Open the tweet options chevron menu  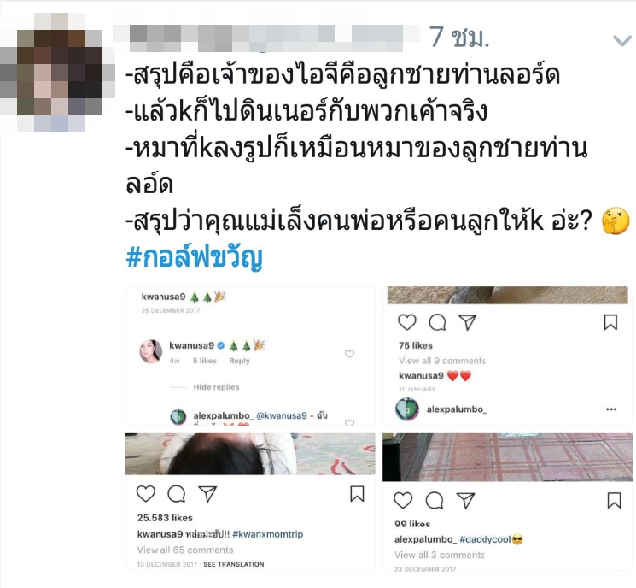(x=622, y=40)
